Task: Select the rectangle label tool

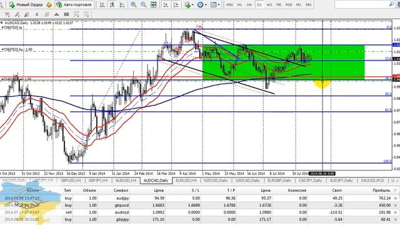Action: click(x=66, y=14)
